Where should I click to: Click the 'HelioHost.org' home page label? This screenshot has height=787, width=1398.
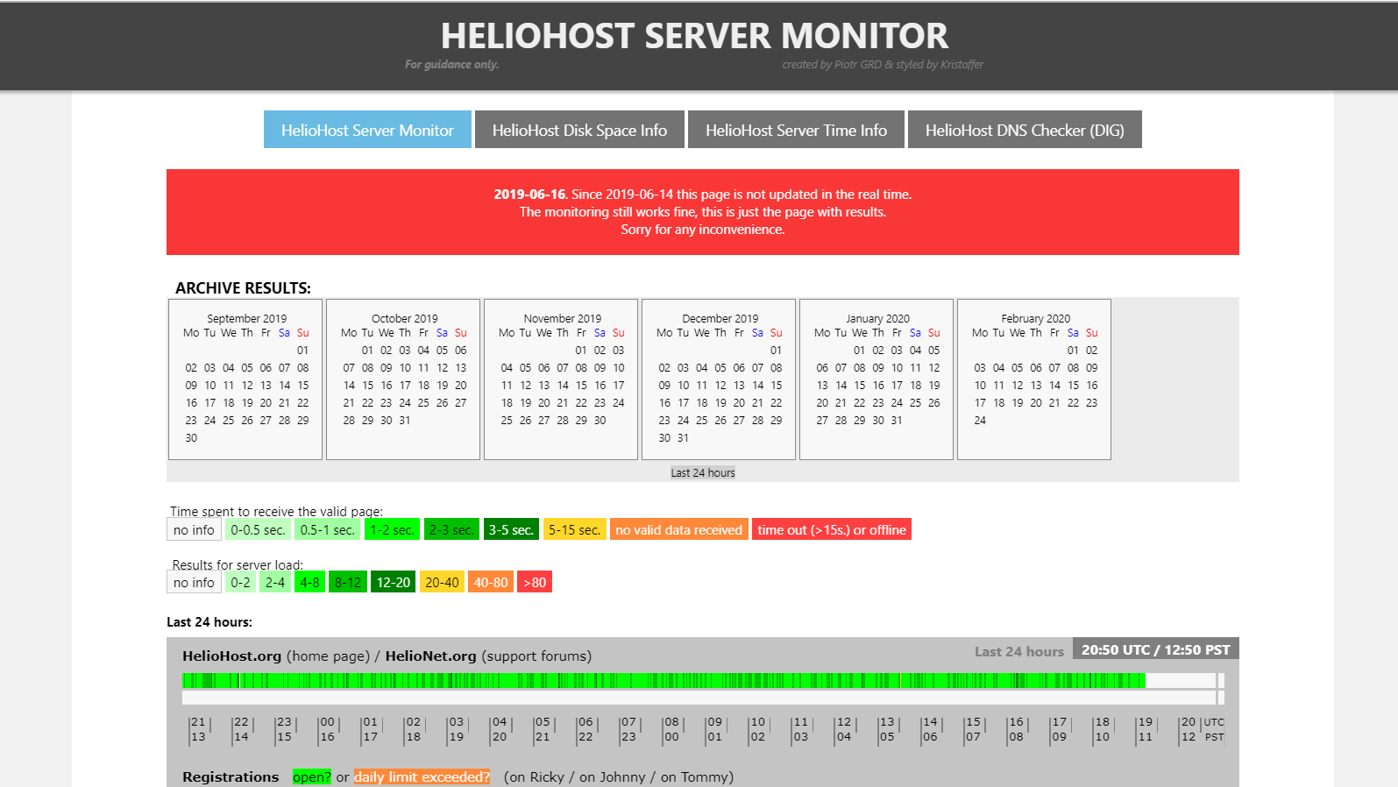pyautogui.click(x=232, y=656)
